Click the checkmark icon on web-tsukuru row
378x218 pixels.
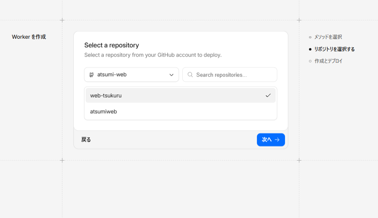[268, 95]
